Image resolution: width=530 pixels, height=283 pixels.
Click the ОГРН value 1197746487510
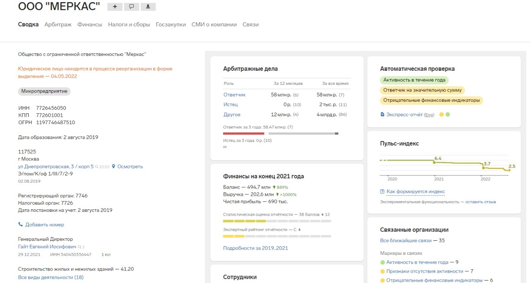tap(55, 122)
